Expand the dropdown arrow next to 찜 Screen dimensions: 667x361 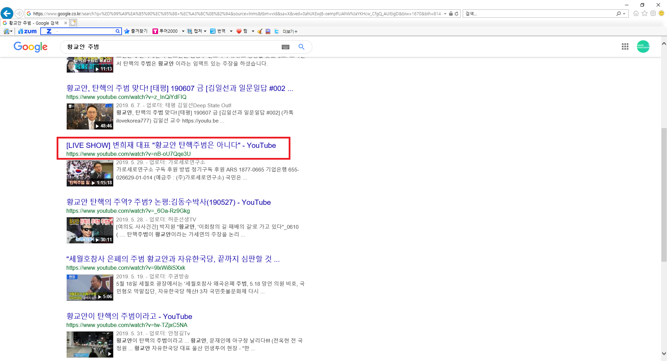(253, 31)
